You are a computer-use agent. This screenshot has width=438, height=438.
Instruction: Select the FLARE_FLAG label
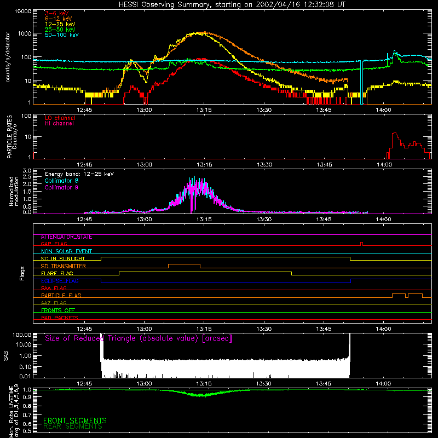[x=57, y=273]
